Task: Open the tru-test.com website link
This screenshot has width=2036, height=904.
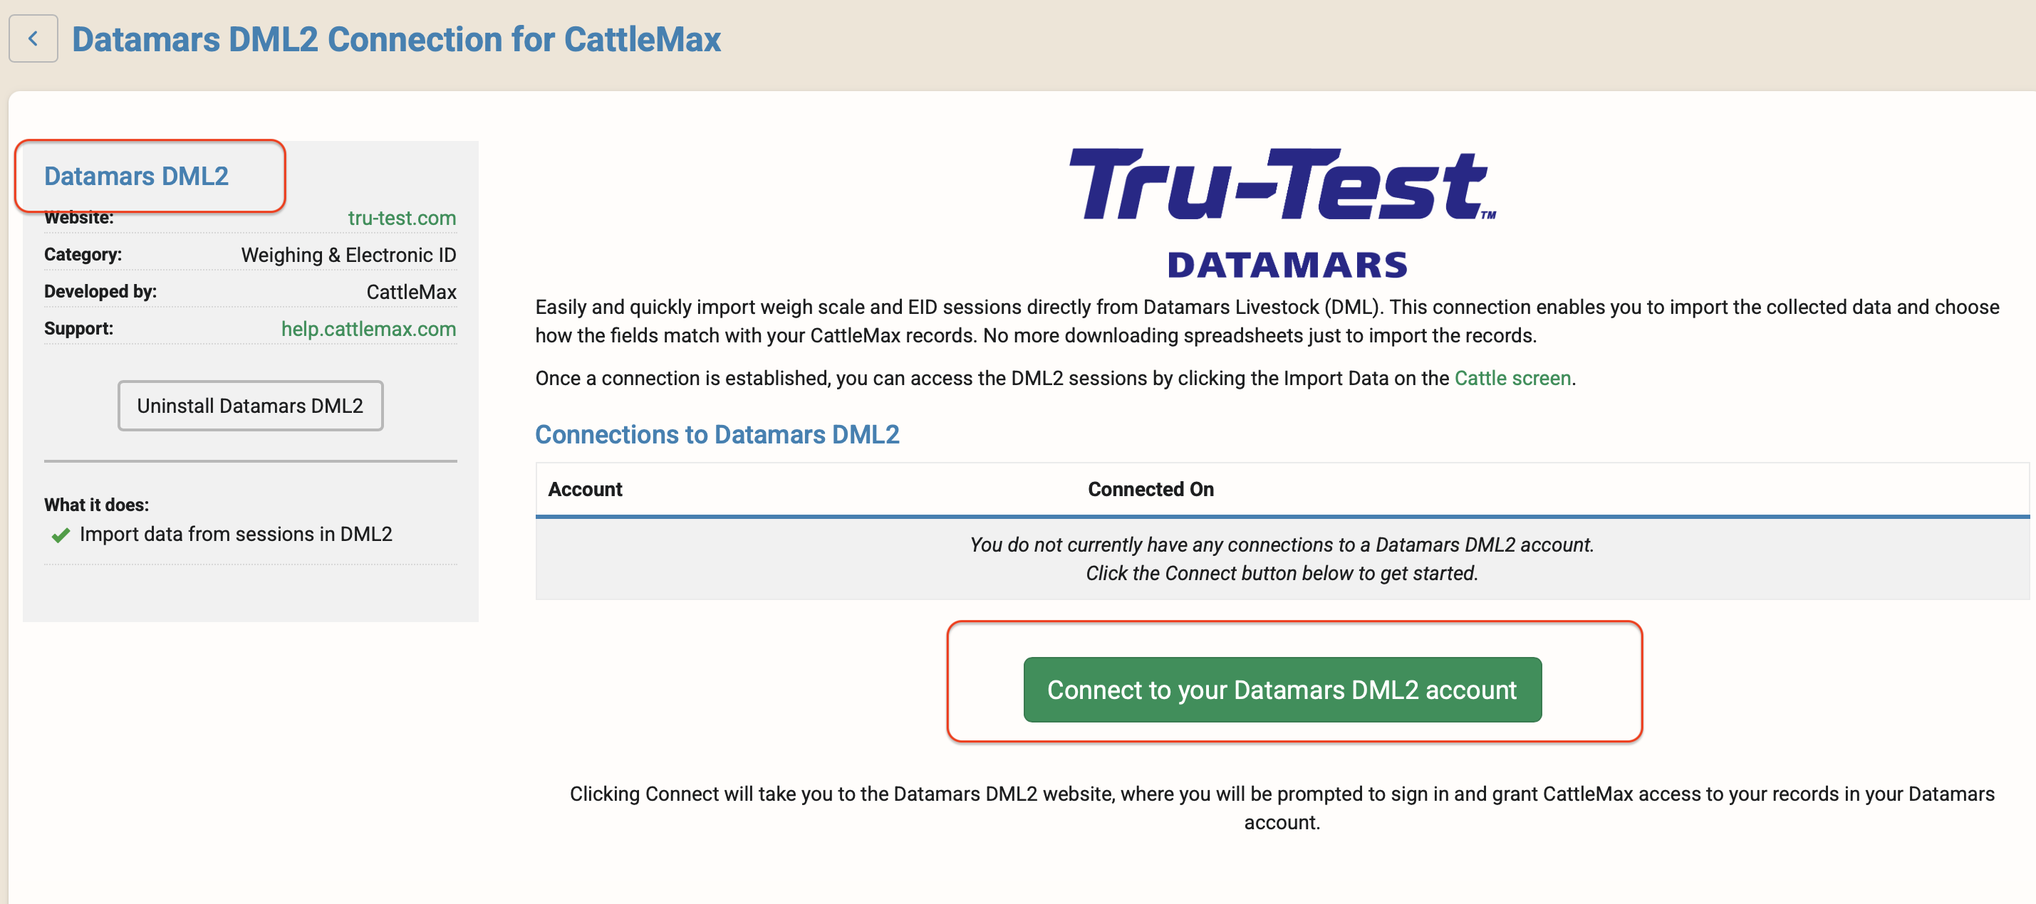Action: pyautogui.click(x=402, y=218)
